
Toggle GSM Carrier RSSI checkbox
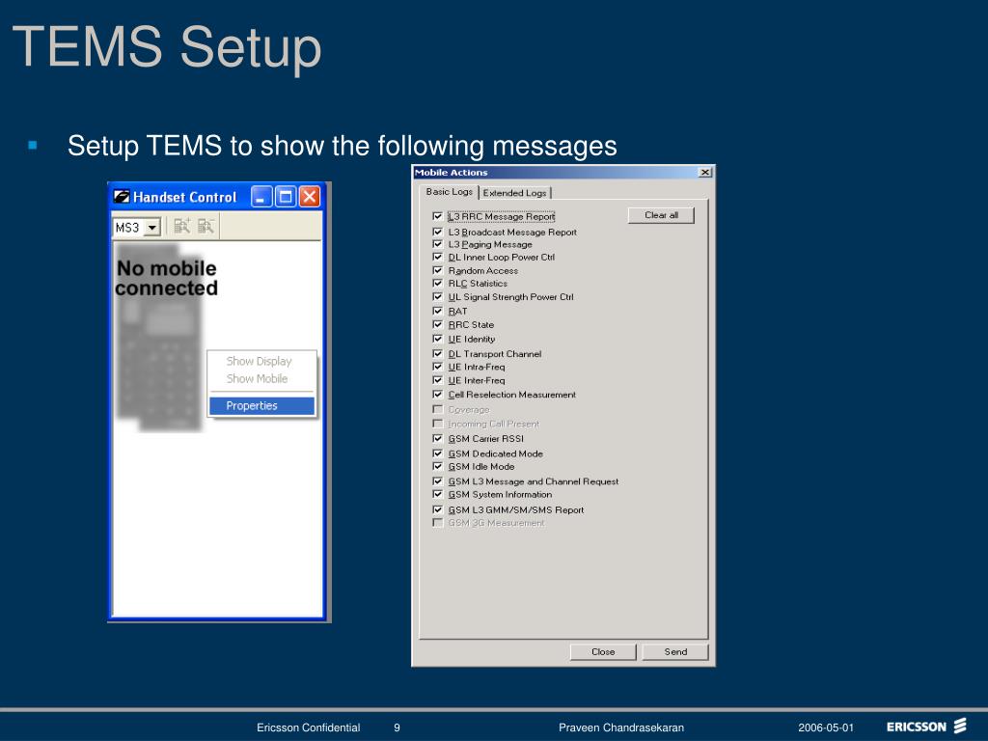[x=437, y=439]
